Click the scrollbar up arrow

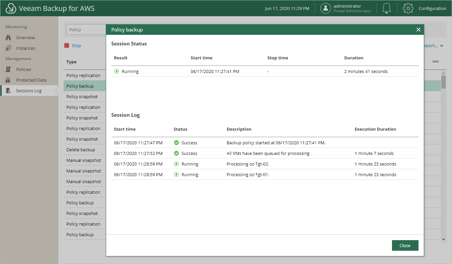click(443, 73)
